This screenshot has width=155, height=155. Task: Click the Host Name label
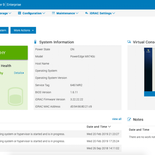pyautogui.click(x=42, y=64)
